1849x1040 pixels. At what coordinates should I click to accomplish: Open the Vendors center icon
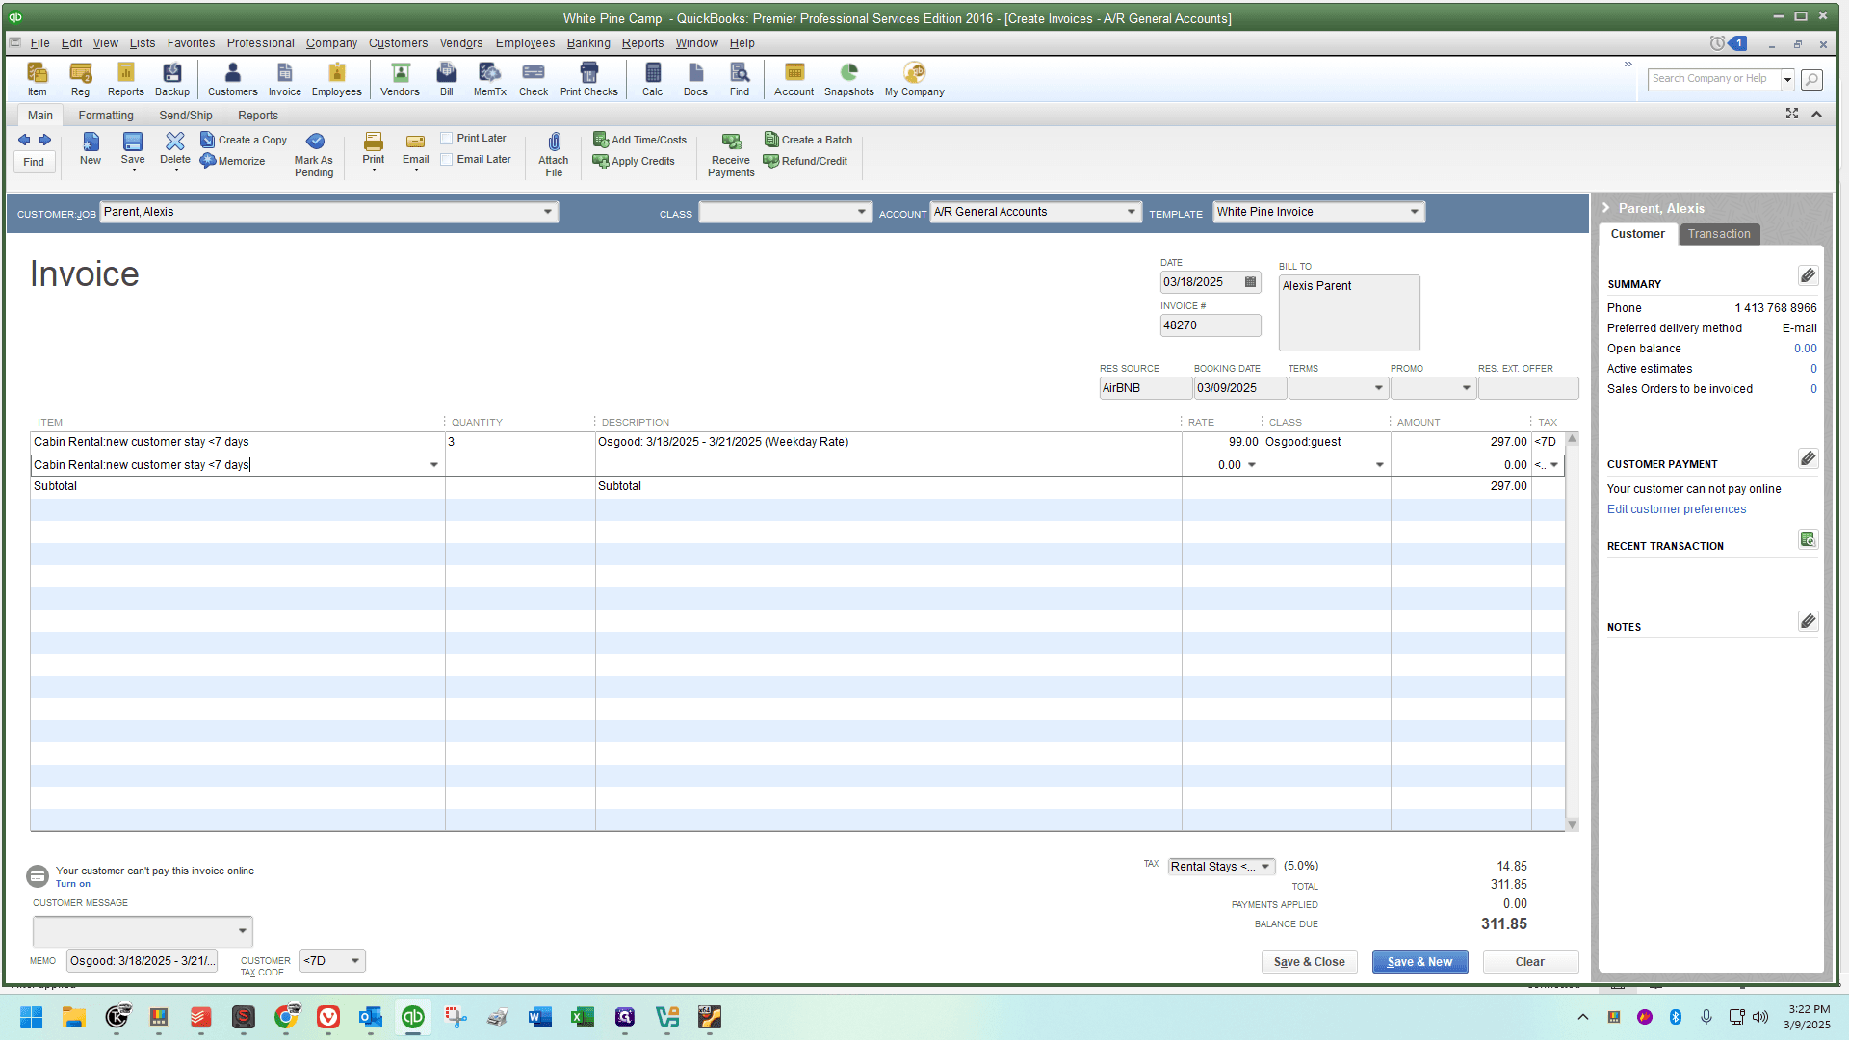coord(400,79)
